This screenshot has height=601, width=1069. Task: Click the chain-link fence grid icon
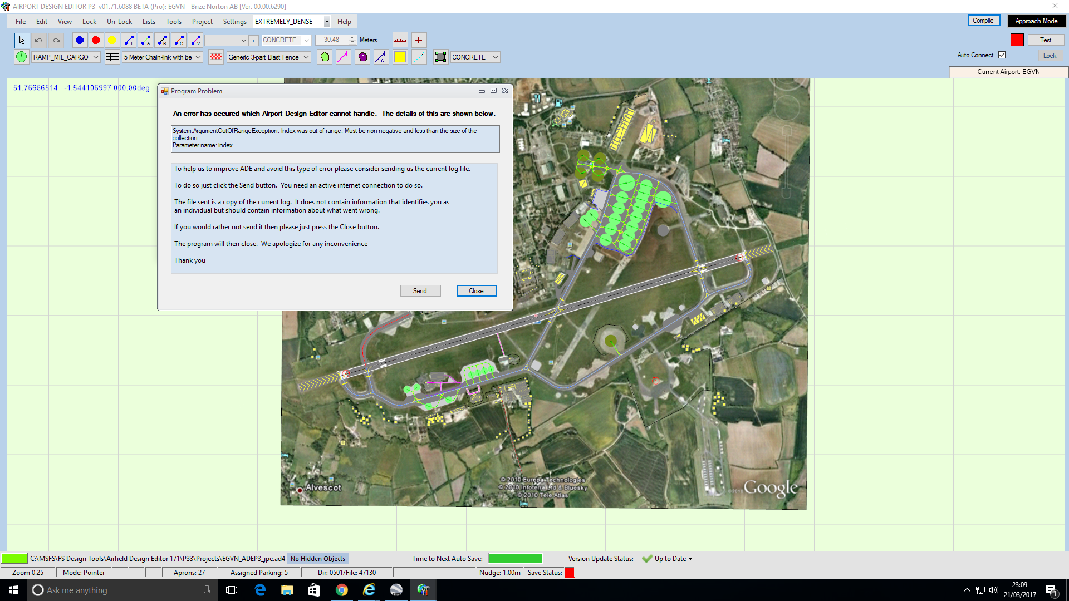coord(112,57)
